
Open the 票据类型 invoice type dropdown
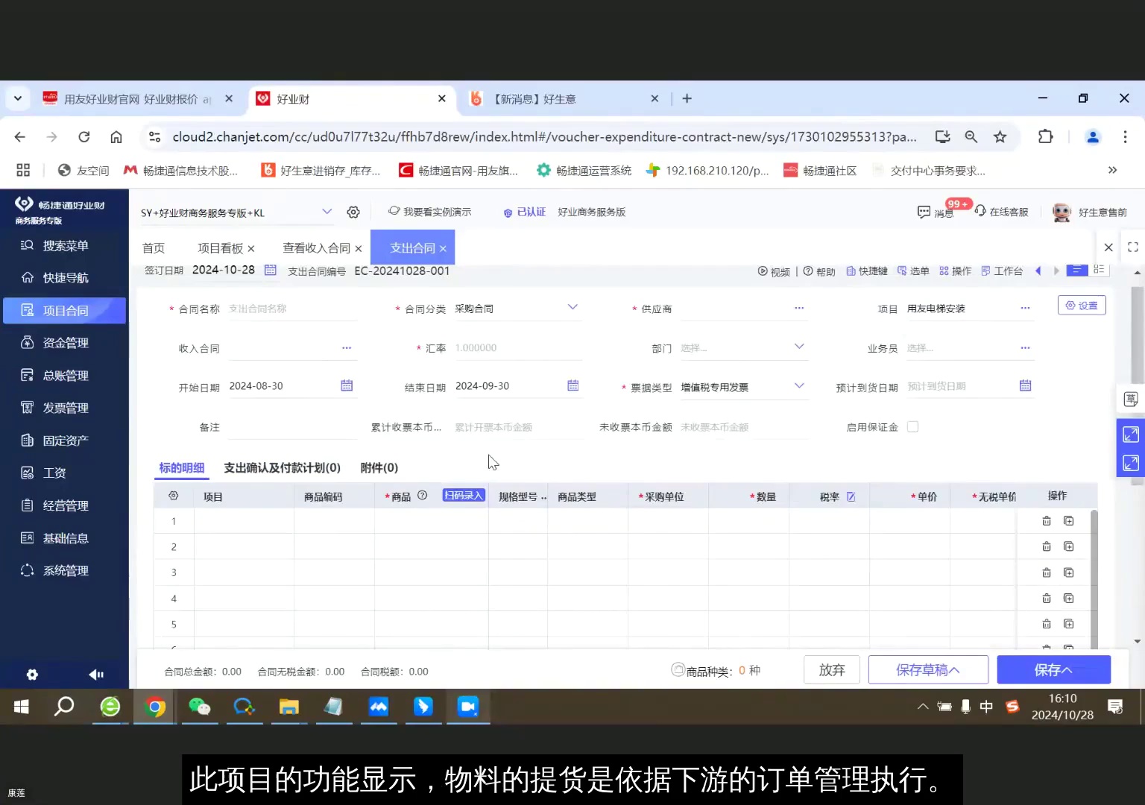(798, 386)
